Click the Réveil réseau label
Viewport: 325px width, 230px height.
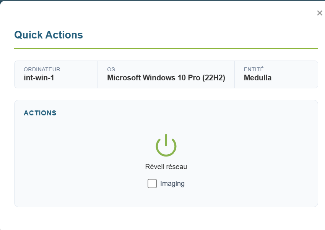coord(166,167)
